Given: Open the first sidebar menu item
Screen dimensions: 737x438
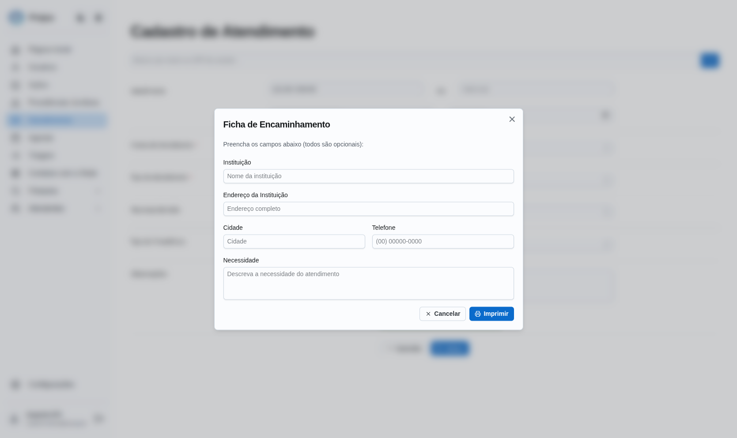Looking at the screenshot, I should pos(49,49).
